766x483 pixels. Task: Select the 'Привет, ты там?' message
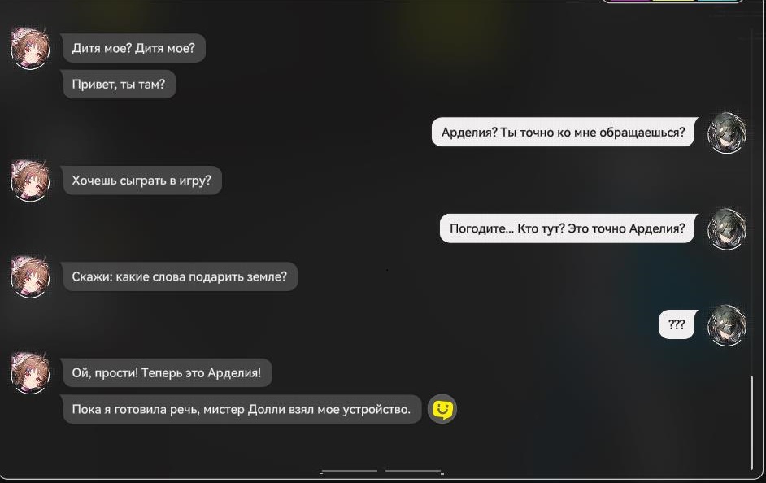click(x=119, y=84)
